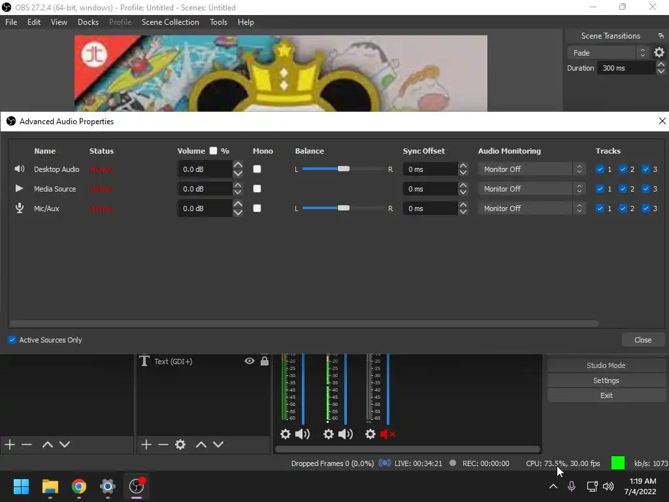Open Fade transition dropdown

[x=608, y=52]
